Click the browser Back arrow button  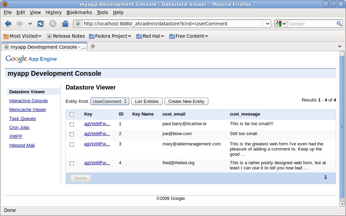[x=8, y=24]
